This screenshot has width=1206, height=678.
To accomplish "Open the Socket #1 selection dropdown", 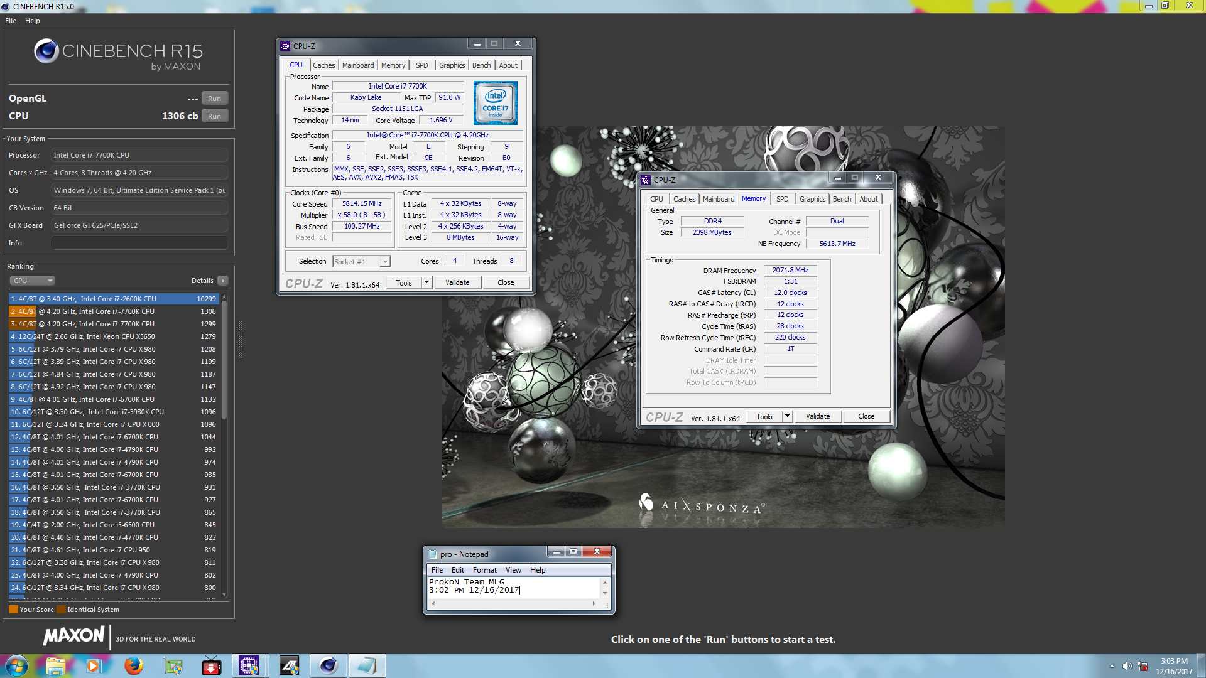I will tap(361, 261).
